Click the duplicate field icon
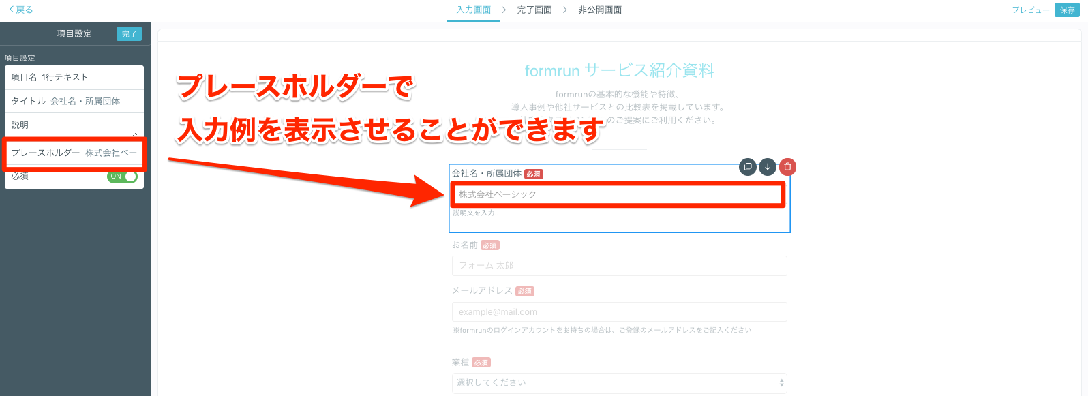The height and width of the screenshot is (396, 1088). pos(748,167)
